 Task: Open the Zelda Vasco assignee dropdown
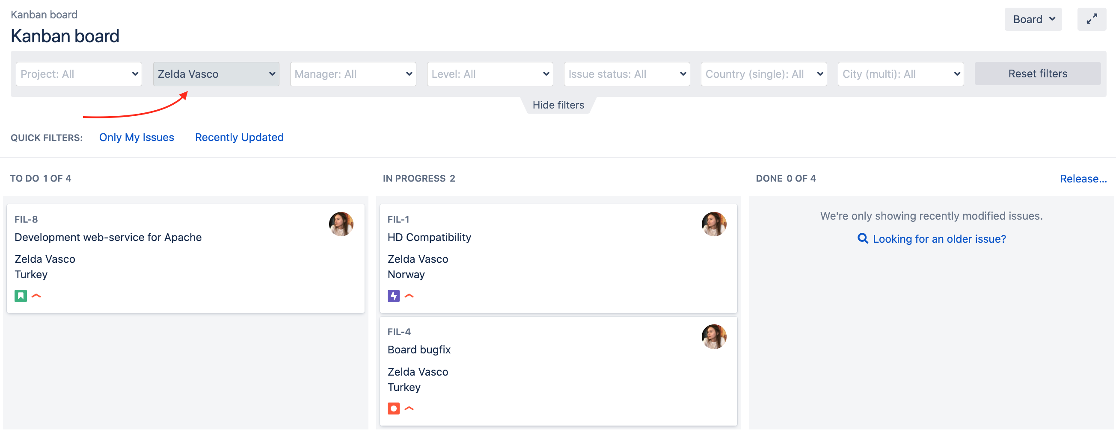(216, 74)
